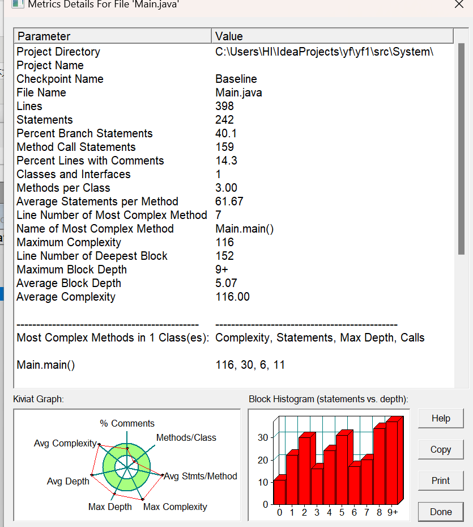Click the value 40.1
Screen dimensions: 473x527
tap(226, 133)
